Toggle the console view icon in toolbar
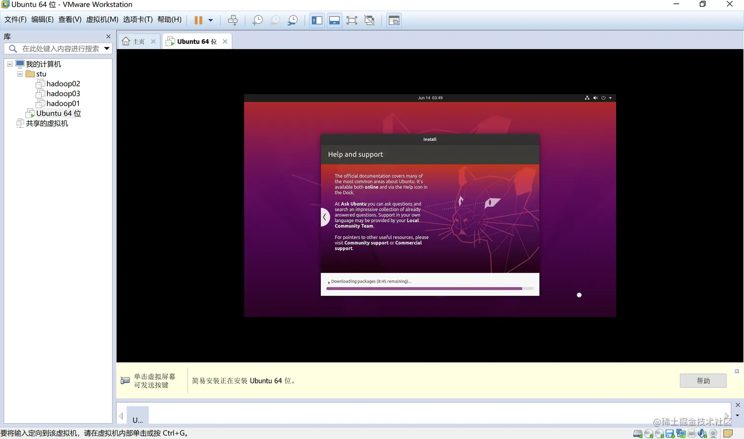744x439 pixels. click(x=394, y=20)
